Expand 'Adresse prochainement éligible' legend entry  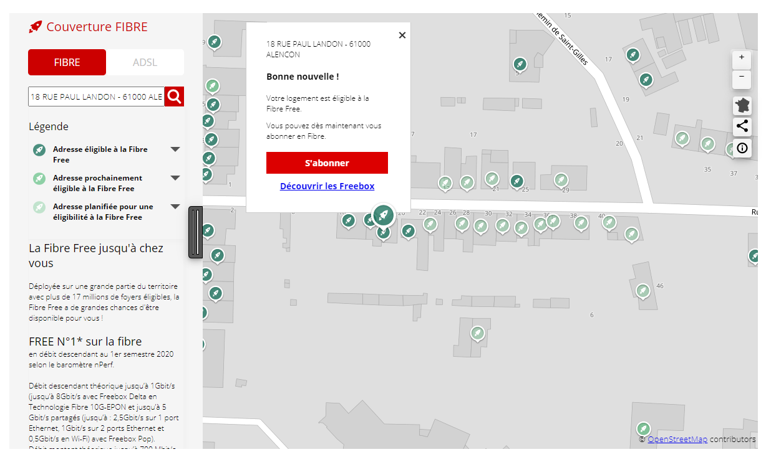click(175, 178)
